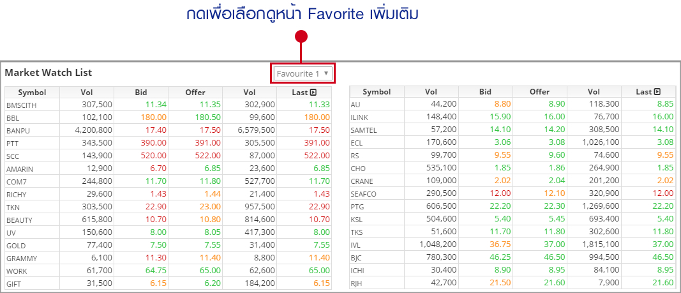Click the Market Watch List title
The height and width of the screenshot is (293, 681).
click(49, 72)
